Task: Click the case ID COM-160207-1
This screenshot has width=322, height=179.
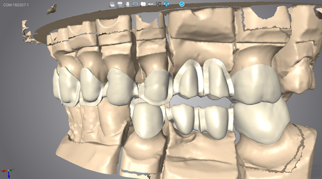Action: click(x=16, y=5)
